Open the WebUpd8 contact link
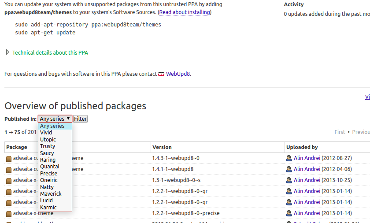This screenshot has height=223, width=370. click(x=178, y=74)
